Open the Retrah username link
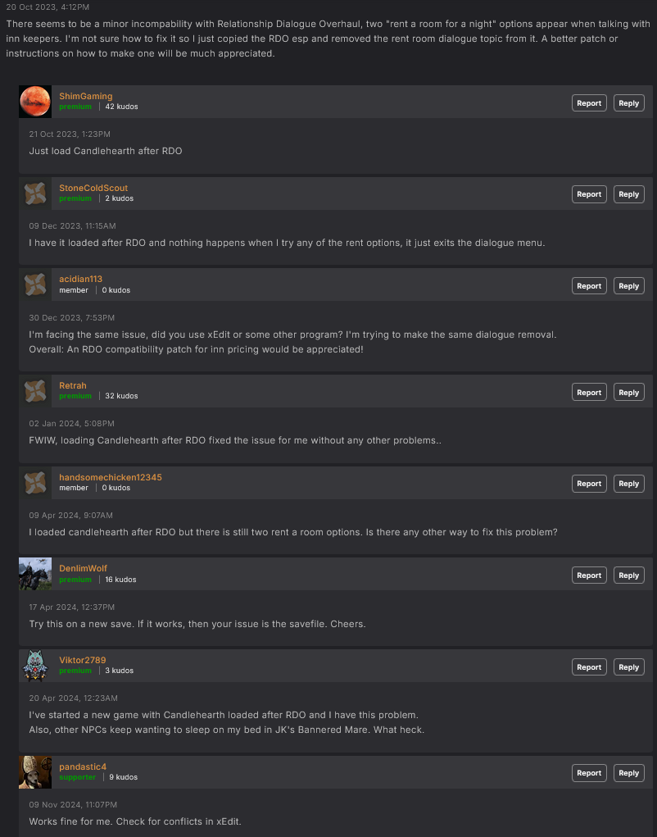The height and width of the screenshot is (837, 657). (73, 385)
